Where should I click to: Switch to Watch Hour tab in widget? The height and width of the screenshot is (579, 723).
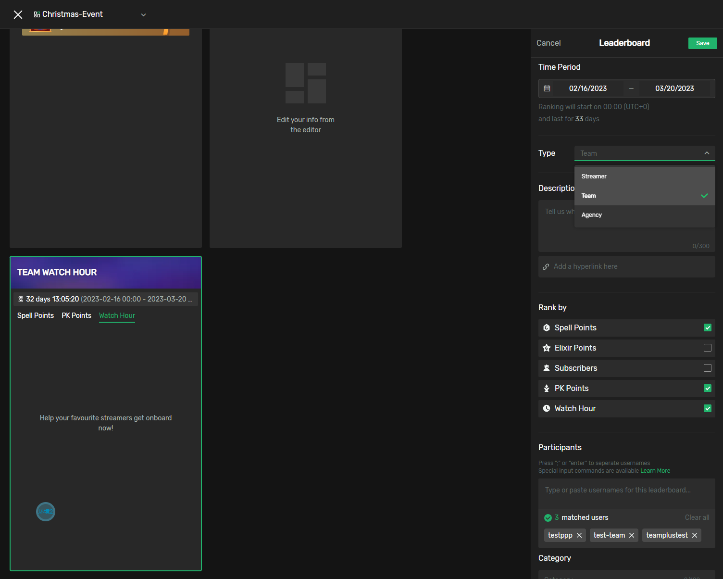(x=117, y=315)
